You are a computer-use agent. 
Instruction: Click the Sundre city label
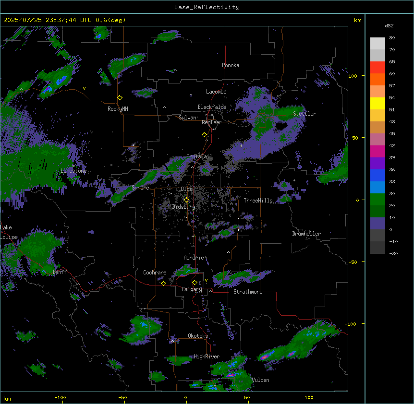(140, 188)
